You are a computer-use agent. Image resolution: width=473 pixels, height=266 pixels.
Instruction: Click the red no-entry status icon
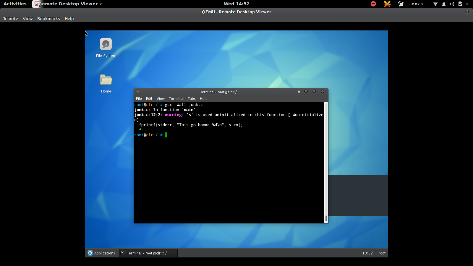(373, 4)
